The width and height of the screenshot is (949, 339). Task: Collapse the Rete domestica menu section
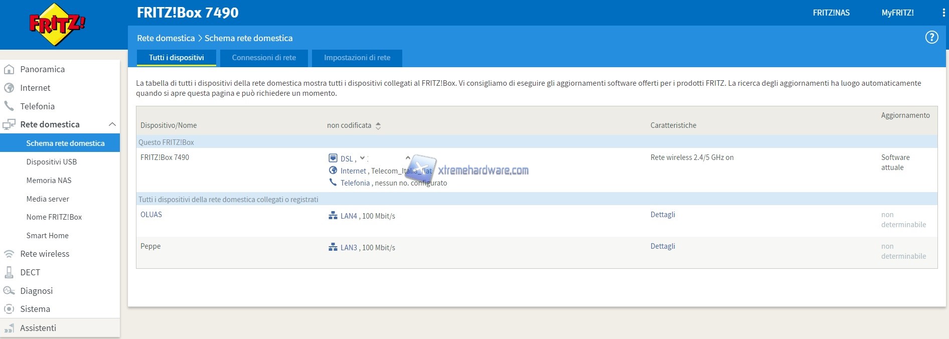[112, 124]
